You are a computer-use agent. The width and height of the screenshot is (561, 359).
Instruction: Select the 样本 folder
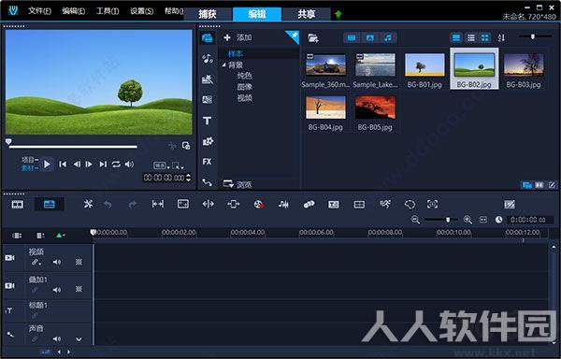pyautogui.click(x=235, y=53)
